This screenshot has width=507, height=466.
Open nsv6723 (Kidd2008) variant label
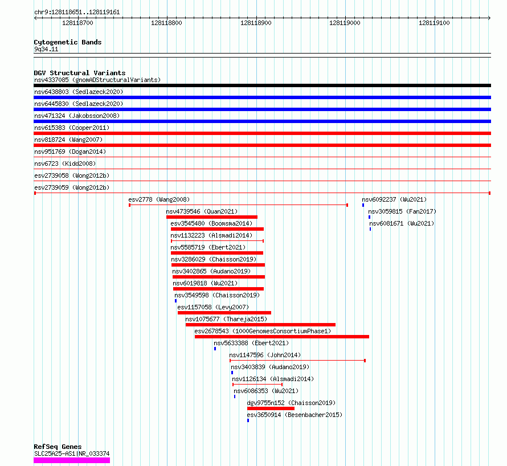coord(65,163)
